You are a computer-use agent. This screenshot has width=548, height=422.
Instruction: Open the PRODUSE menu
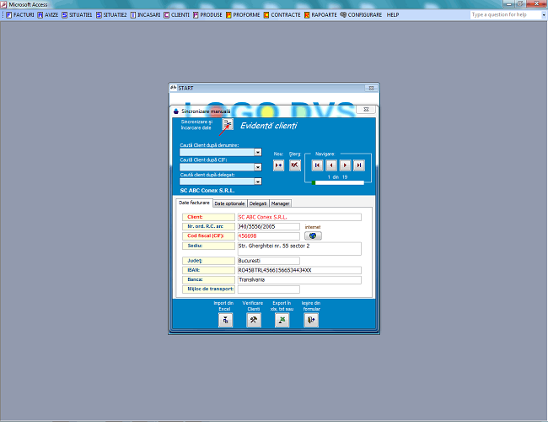click(x=207, y=14)
